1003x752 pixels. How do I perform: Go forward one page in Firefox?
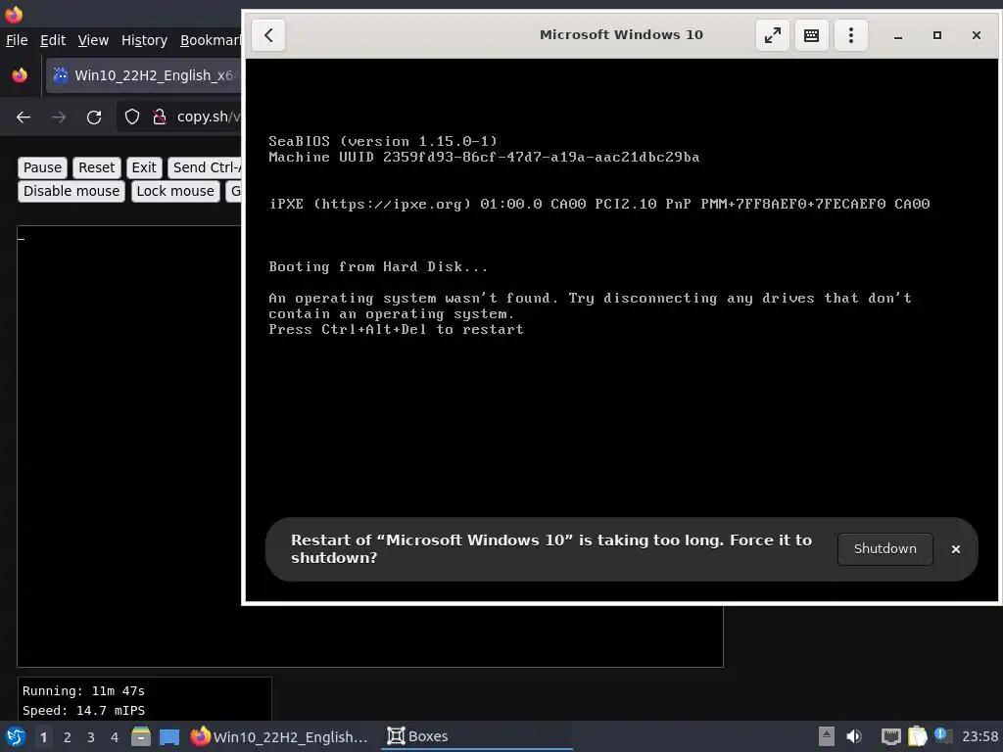point(59,117)
